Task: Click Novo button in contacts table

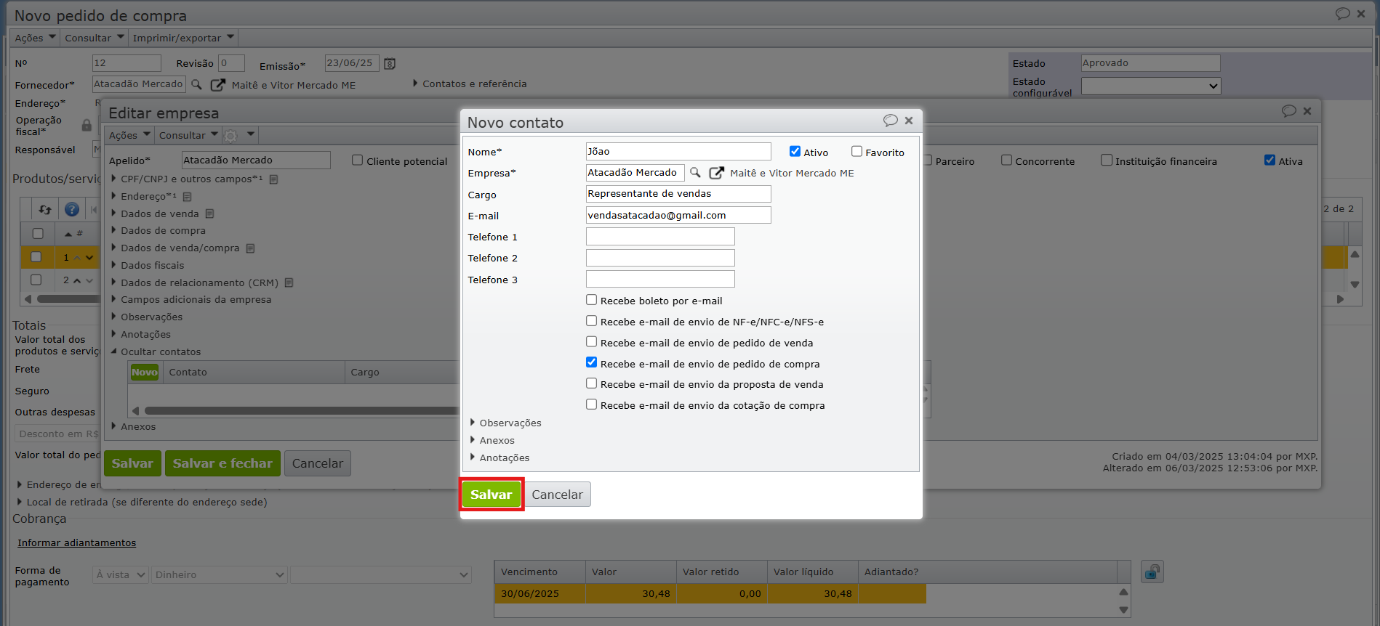Action: (x=144, y=373)
